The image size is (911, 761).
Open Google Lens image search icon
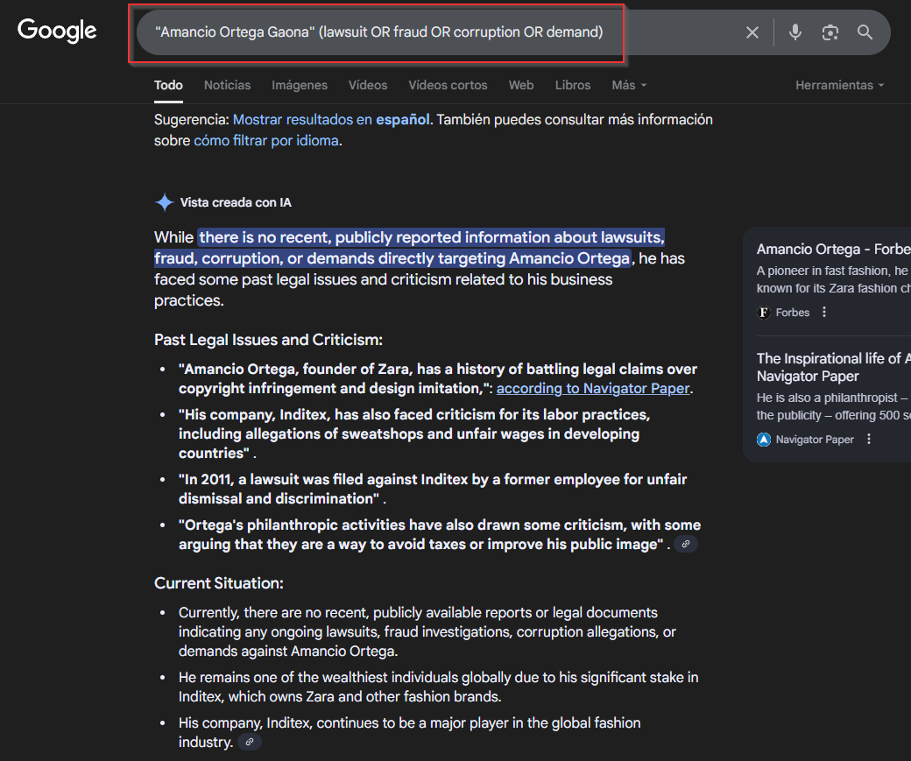[830, 32]
